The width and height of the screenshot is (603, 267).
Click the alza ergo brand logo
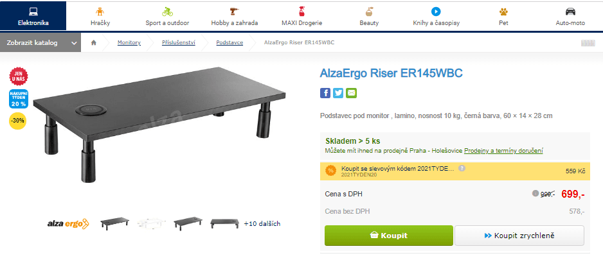68,223
